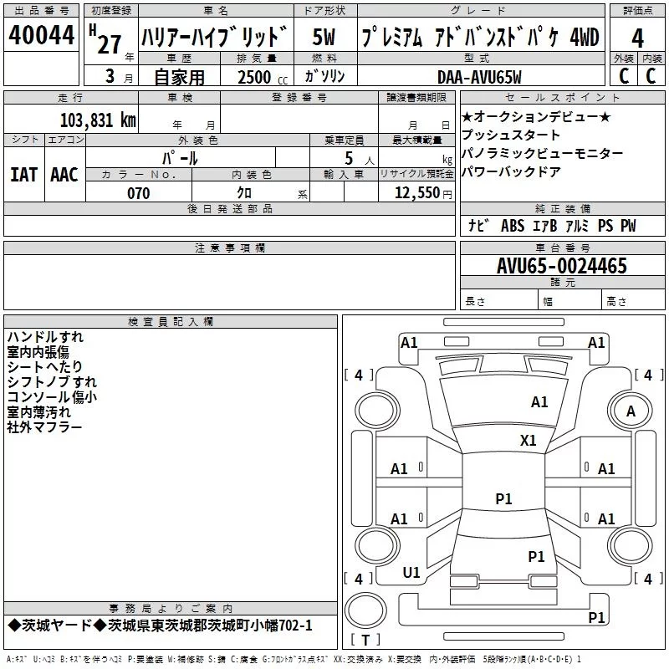Select the ハンドルすれ inspector note
This screenshot has height=669, width=669.
[44, 337]
